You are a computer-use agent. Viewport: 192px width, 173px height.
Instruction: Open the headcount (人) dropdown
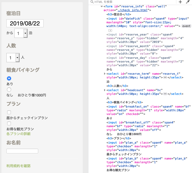pyautogui.click(x=13, y=57)
